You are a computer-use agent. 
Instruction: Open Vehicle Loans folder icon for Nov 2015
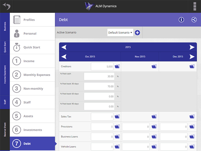[x=154, y=146]
